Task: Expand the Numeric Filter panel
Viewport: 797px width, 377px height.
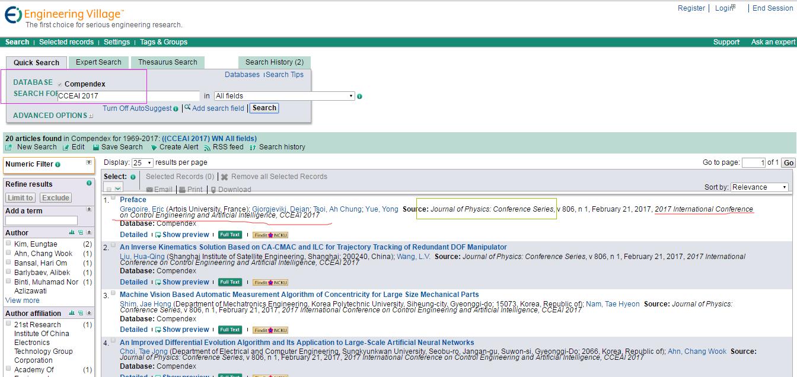Action: (x=89, y=162)
